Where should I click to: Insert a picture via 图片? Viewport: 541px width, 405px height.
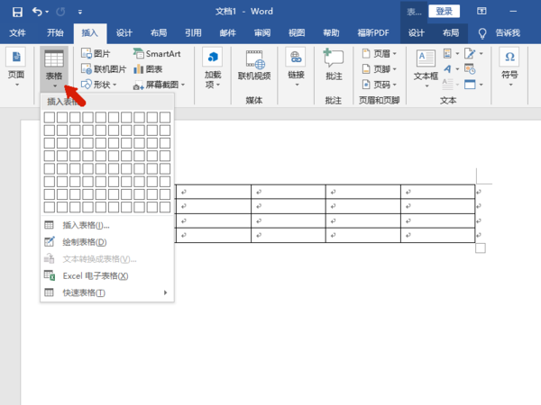[96, 54]
